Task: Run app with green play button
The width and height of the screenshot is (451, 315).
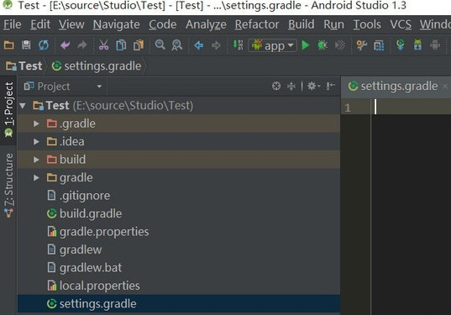Action: (x=306, y=45)
